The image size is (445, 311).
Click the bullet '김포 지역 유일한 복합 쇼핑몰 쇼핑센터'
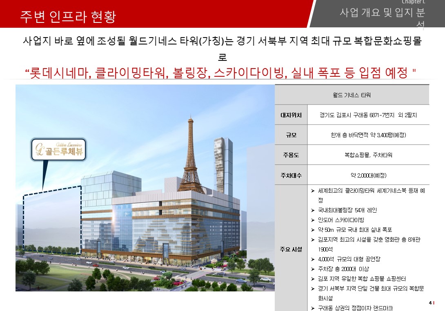coord(358,279)
